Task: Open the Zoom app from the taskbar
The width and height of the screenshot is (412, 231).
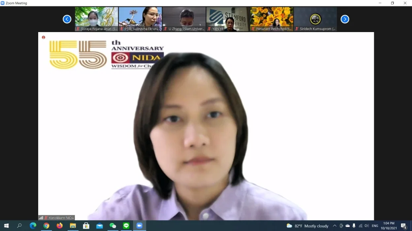Action: (140, 226)
